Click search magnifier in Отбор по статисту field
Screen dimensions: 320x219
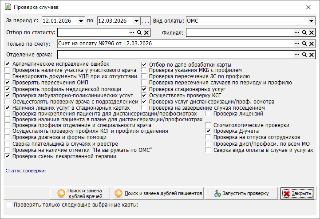click(x=139, y=32)
